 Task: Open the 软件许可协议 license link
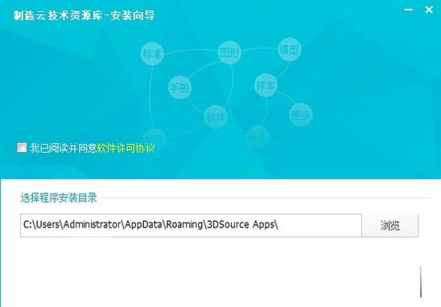(x=126, y=148)
